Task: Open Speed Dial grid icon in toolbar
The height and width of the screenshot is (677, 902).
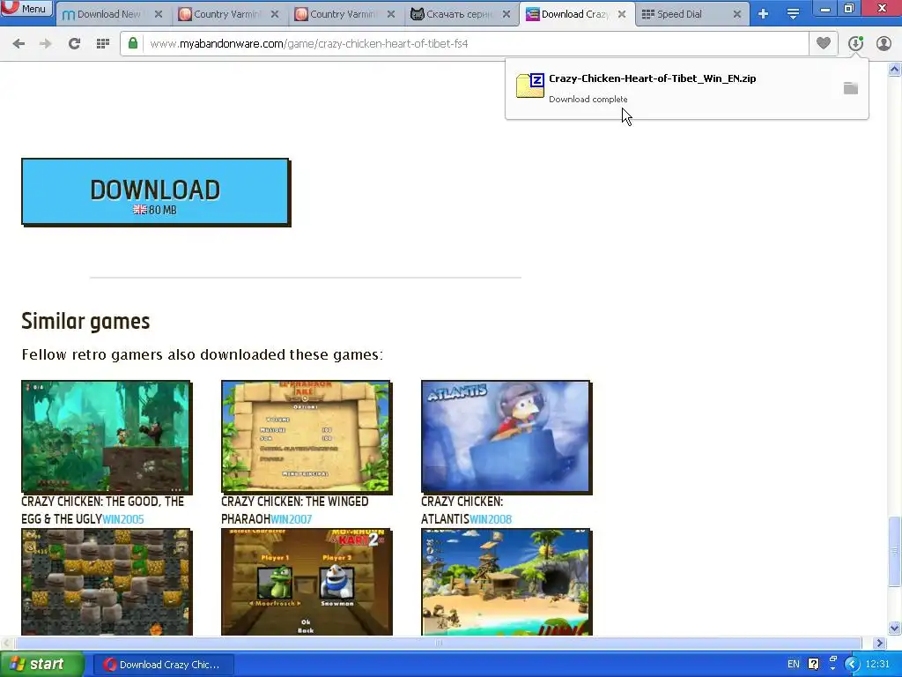Action: point(103,43)
